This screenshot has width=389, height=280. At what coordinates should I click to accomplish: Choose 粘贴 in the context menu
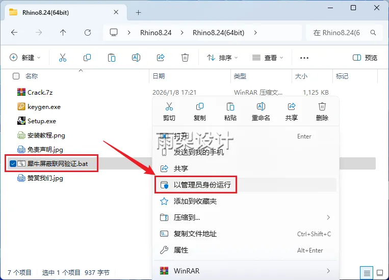click(x=230, y=111)
